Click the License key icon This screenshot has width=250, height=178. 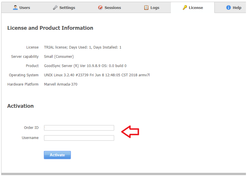185,8
